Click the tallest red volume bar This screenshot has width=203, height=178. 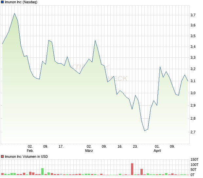pos(132,169)
